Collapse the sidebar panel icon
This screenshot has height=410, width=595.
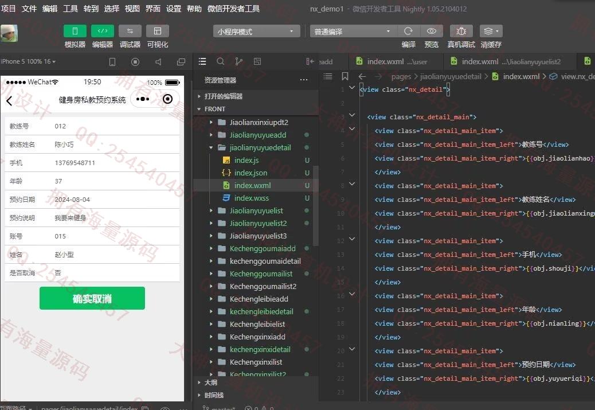click(x=310, y=61)
